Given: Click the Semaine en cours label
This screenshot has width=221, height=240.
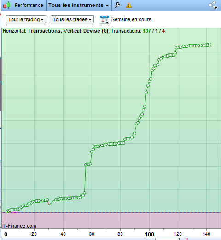Looking at the screenshot, I should click(131, 19).
